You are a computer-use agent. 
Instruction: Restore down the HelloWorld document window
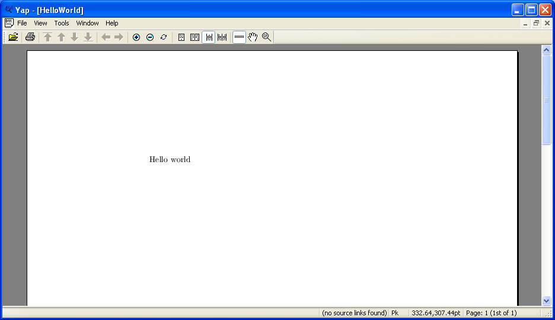[x=536, y=23]
